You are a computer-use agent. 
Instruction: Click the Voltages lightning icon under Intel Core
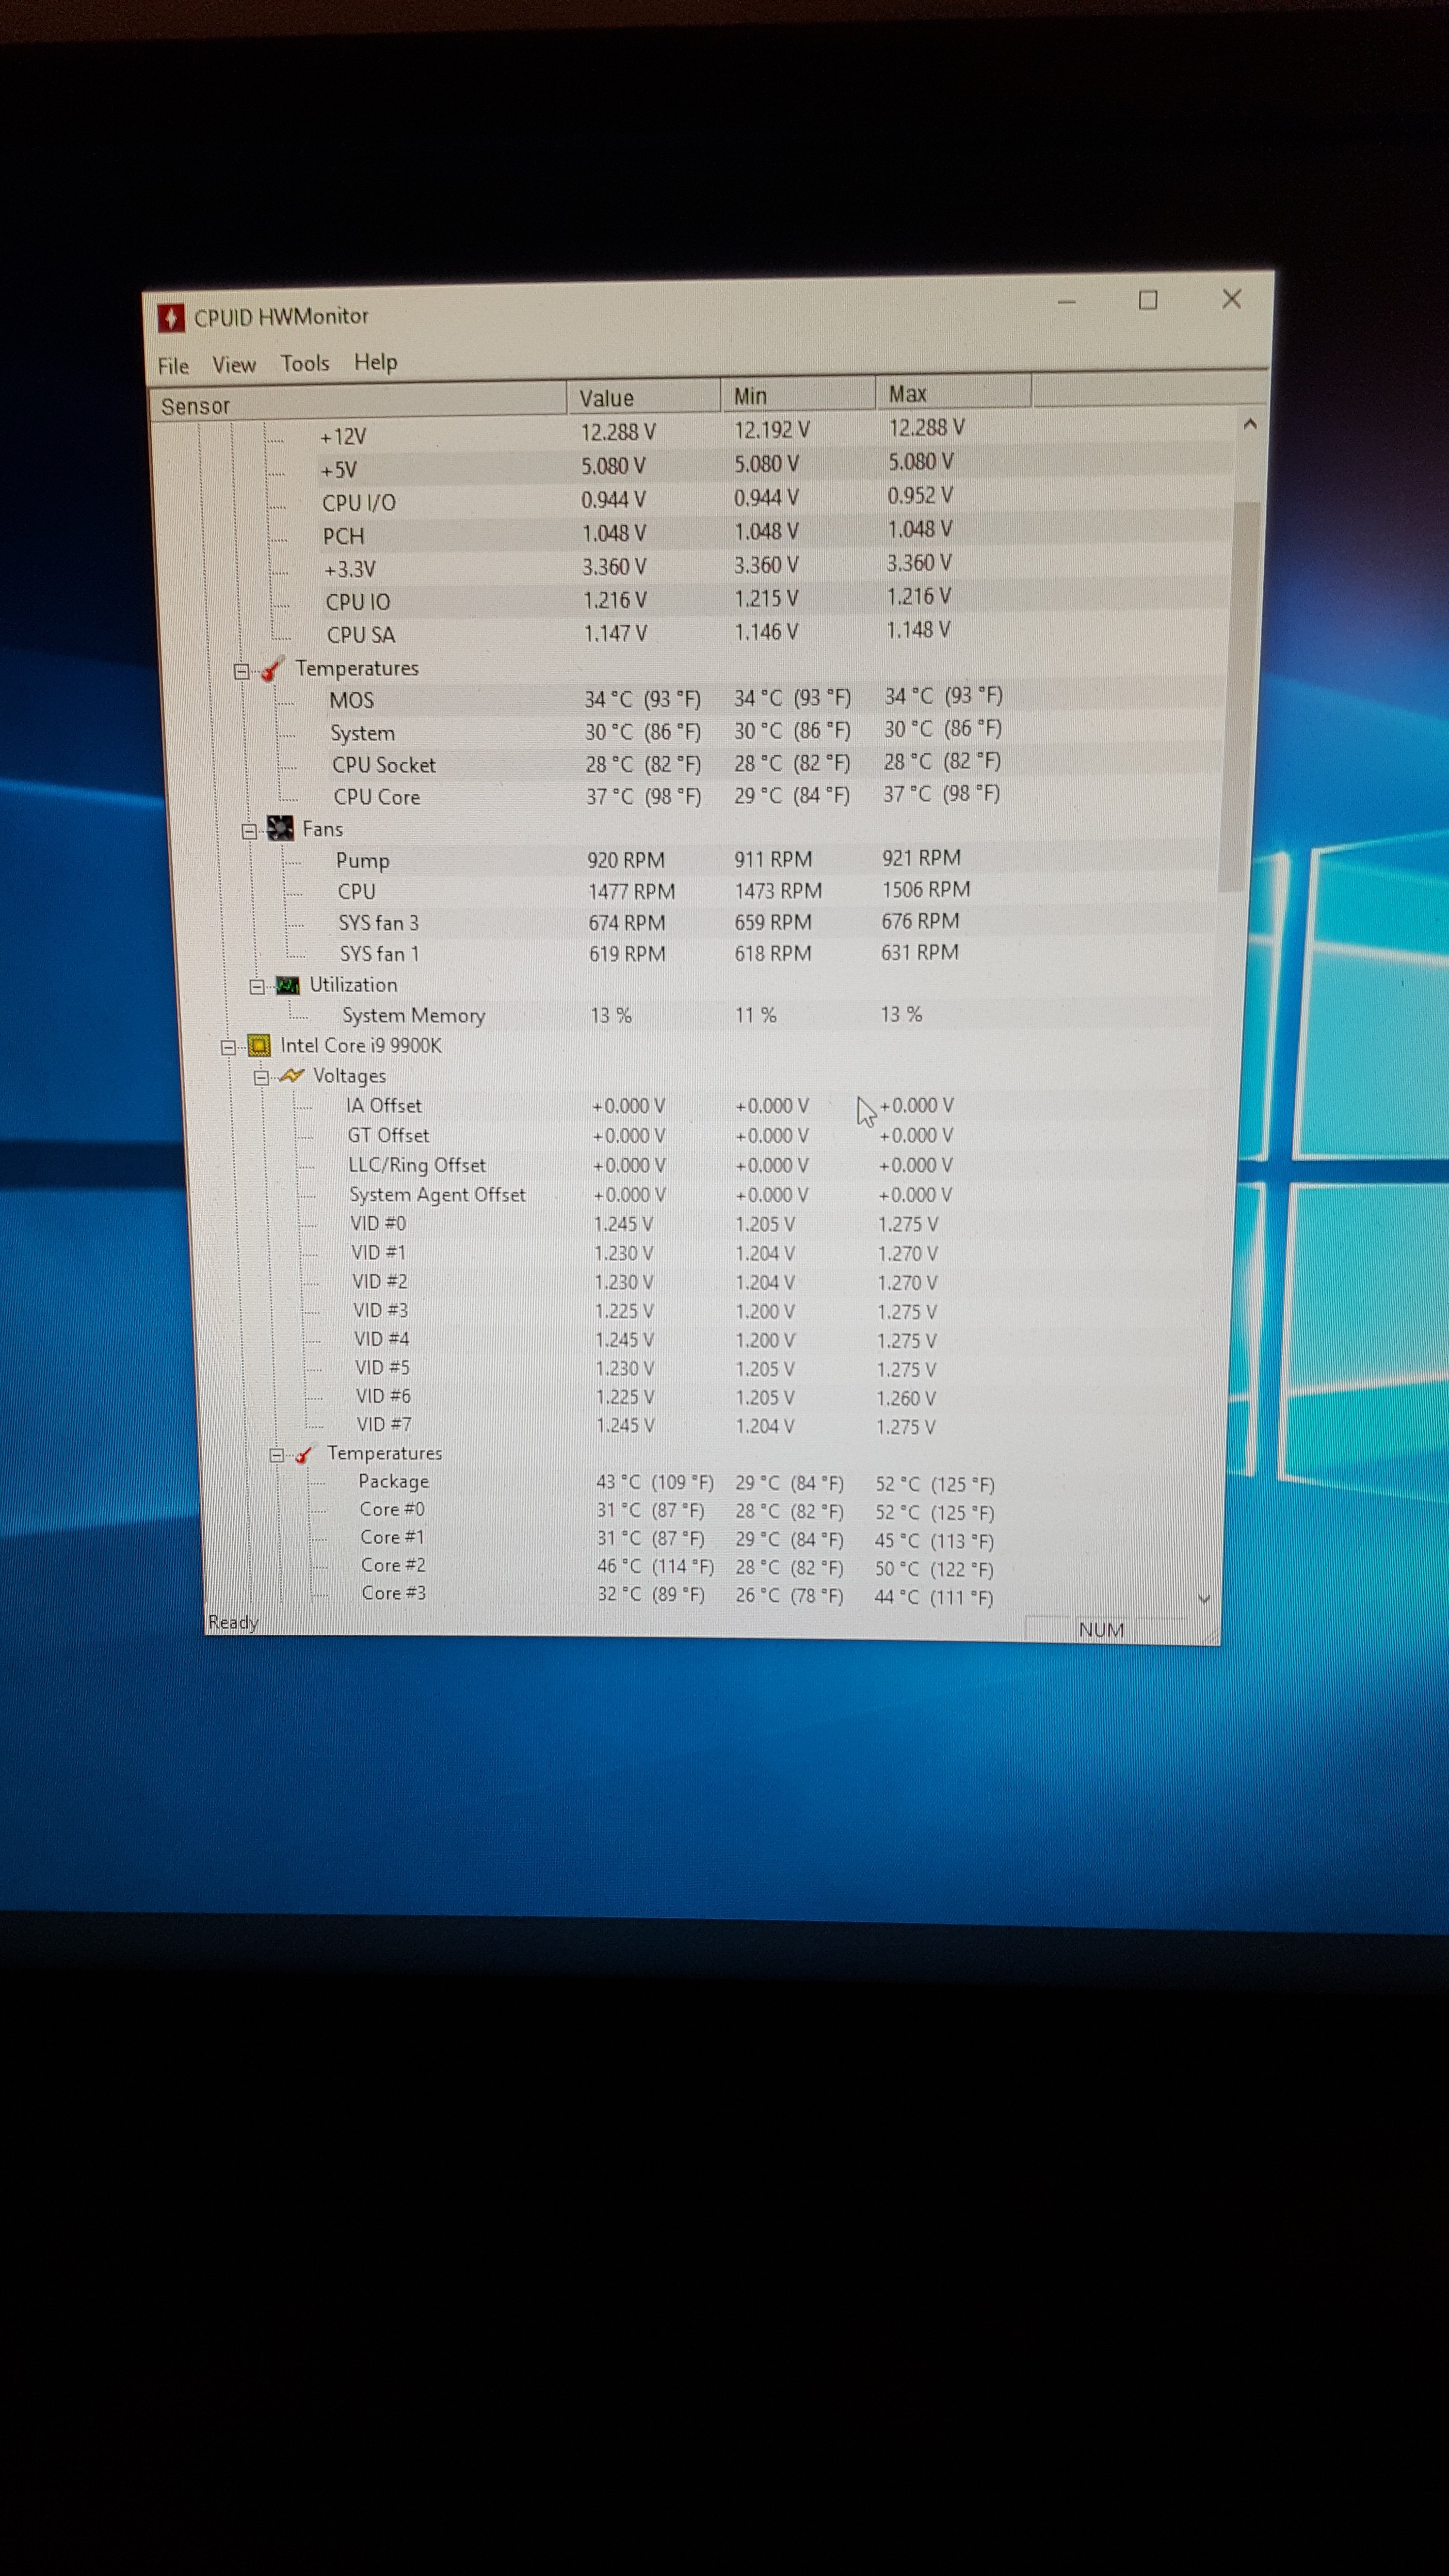tap(292, 1076)
